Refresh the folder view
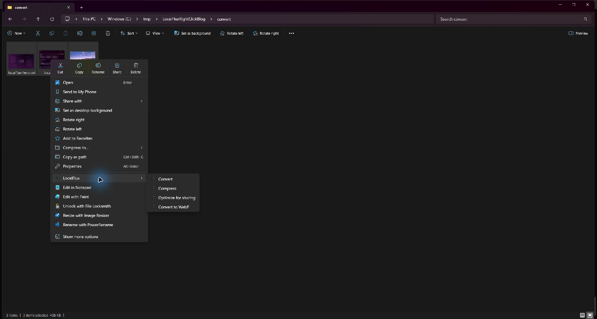 (x=52, y=19)
